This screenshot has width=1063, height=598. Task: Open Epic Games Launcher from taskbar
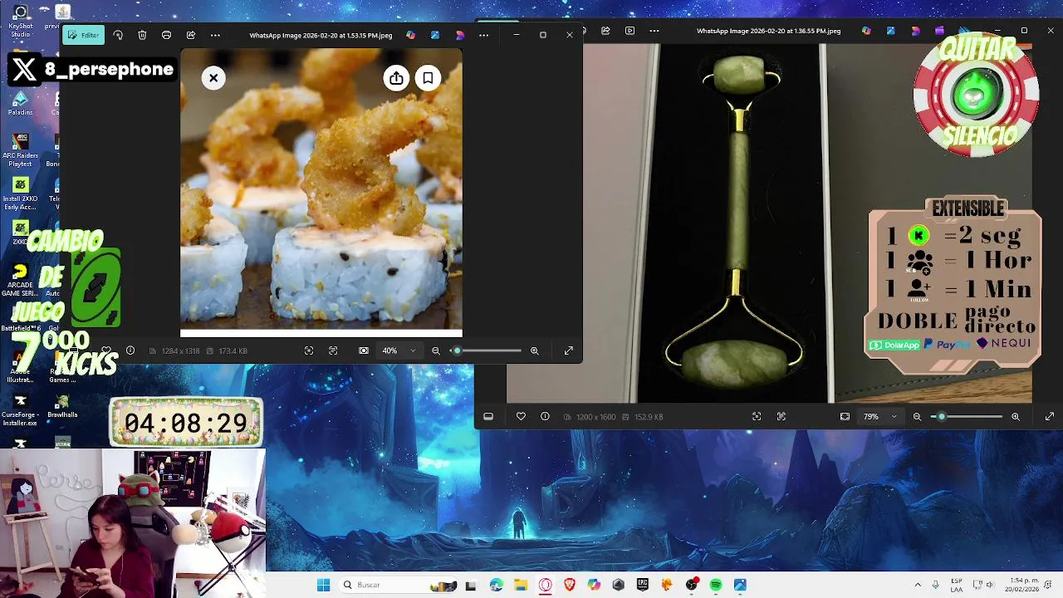pos(642,585)
